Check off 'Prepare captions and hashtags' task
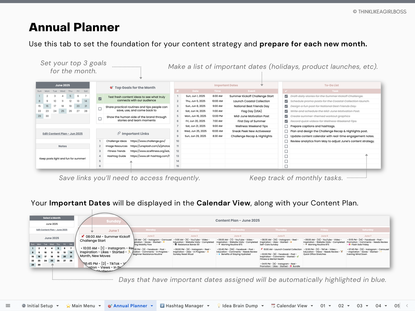415x311 pixels. 286,126
